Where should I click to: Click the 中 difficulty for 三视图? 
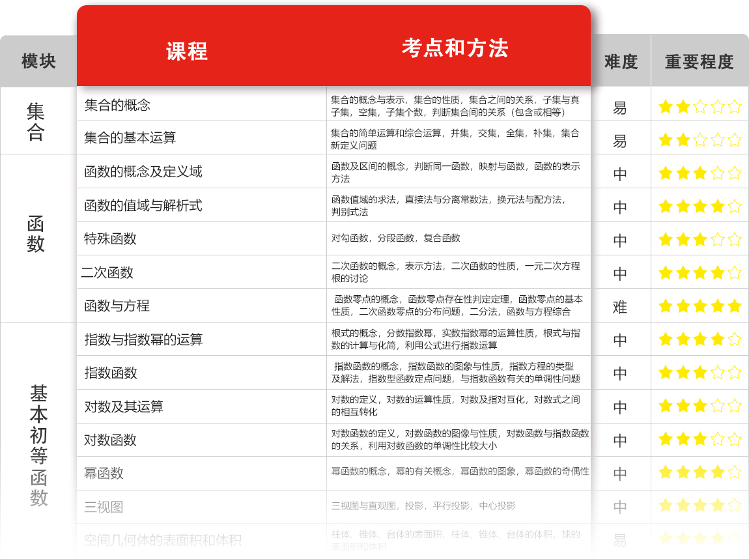[x=620, y=506]
